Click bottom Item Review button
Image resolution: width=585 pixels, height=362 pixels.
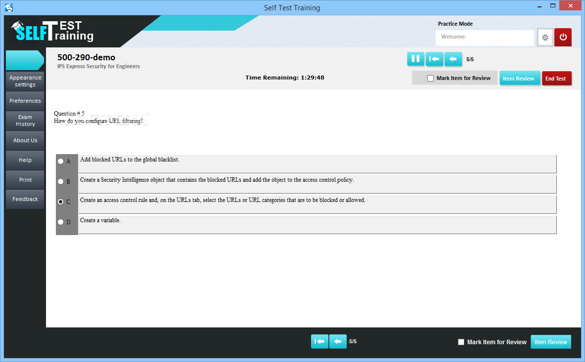pyautogui.click(x=551, y=342)
